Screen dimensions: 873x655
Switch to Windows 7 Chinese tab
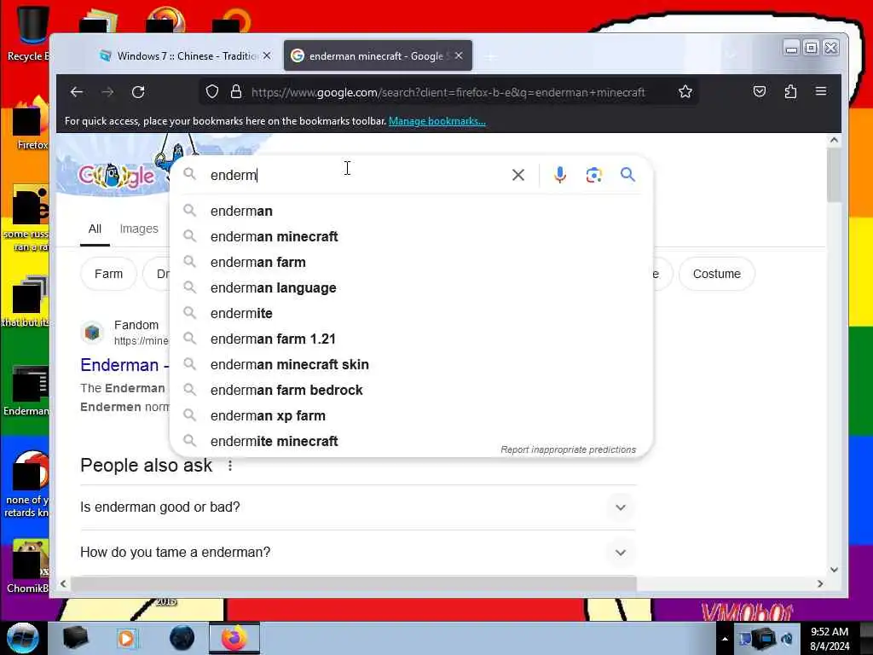[184, 55]
